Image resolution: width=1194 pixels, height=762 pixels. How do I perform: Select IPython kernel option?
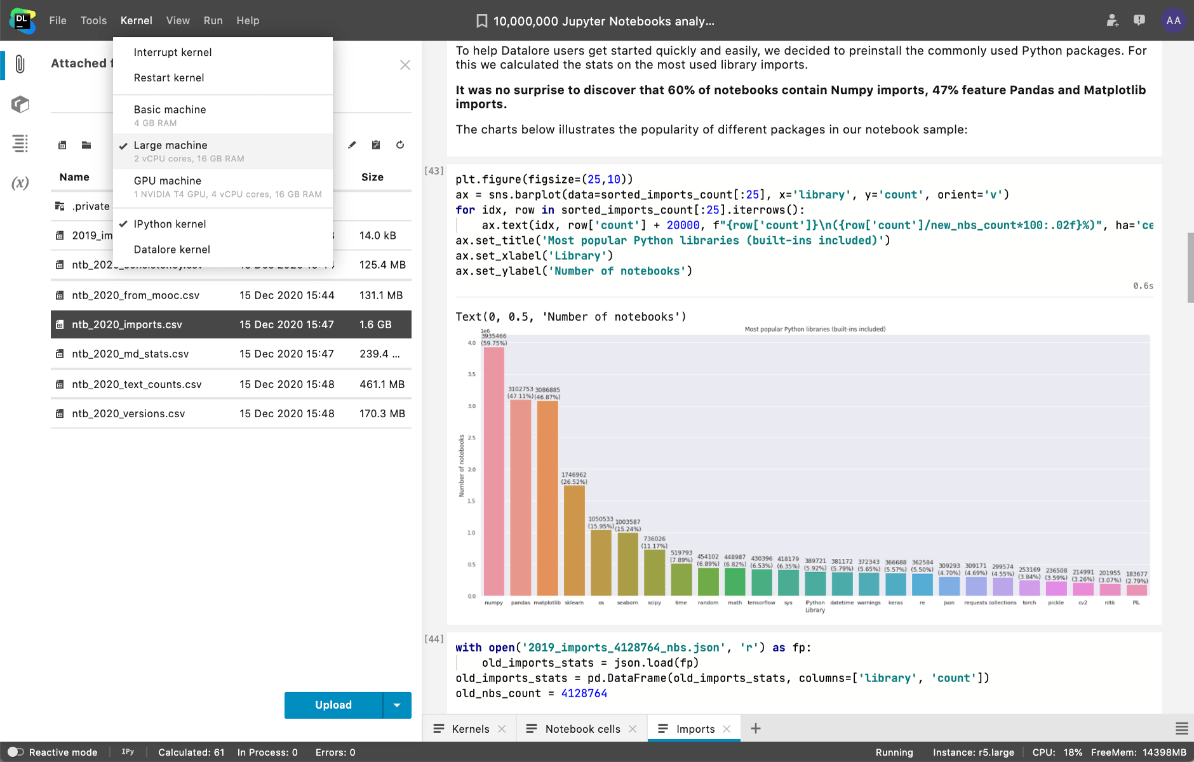[x=223, y=224]
